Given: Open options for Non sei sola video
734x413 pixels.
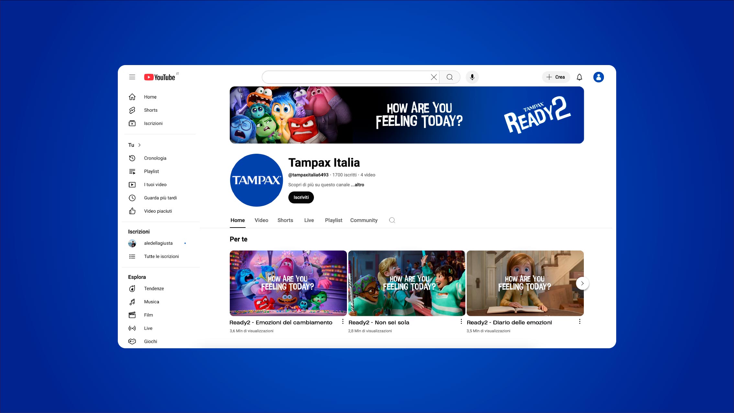Looking at the screenshot, I should coord(461,321).
